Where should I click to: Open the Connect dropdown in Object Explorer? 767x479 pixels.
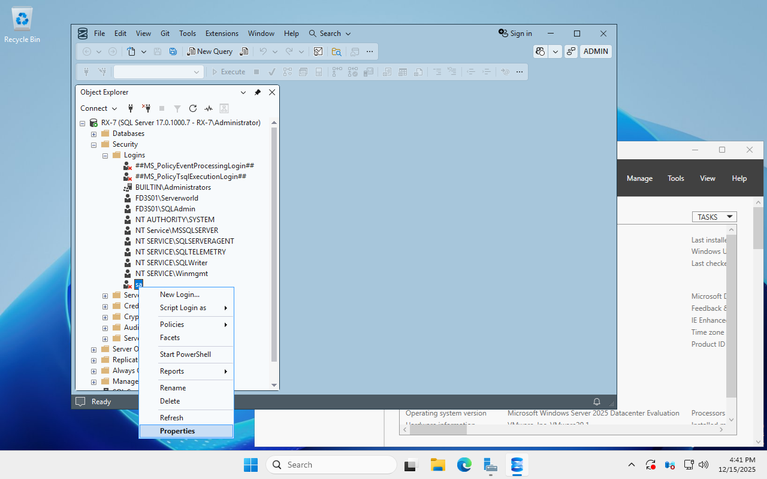pyautogui.click(x=98, y=108)
